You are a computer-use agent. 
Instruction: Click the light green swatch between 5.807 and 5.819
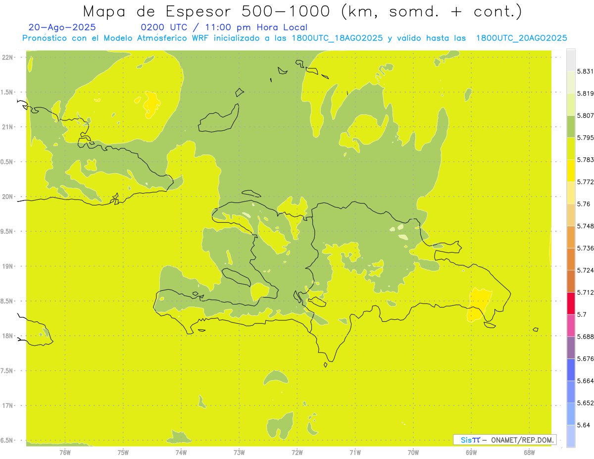click(x=571, y=104)
